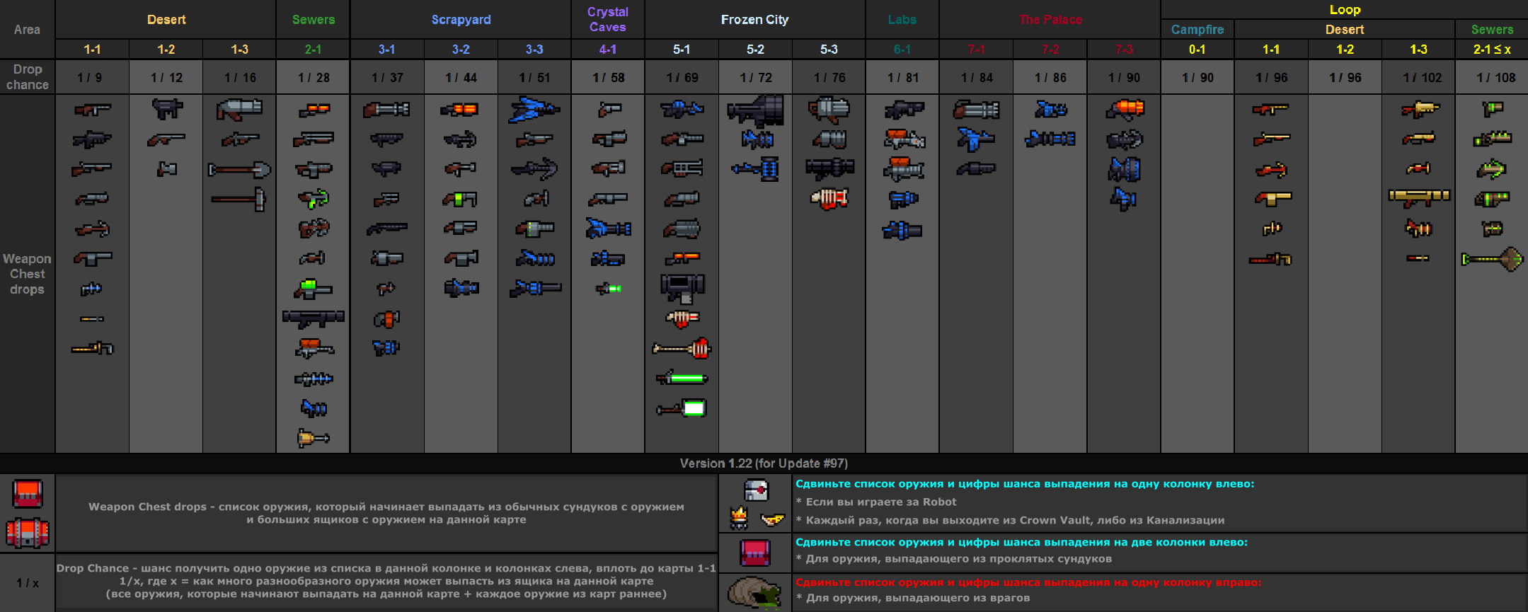Image resolution: width=1528 pixels, height=612 pixels.
Task: Select the golden bazooka in Loop Desert 1-3
Action: pos(1418,197)
